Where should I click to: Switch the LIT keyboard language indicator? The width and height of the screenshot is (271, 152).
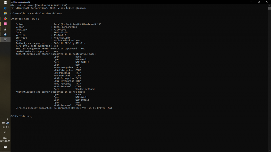(5, 132)
